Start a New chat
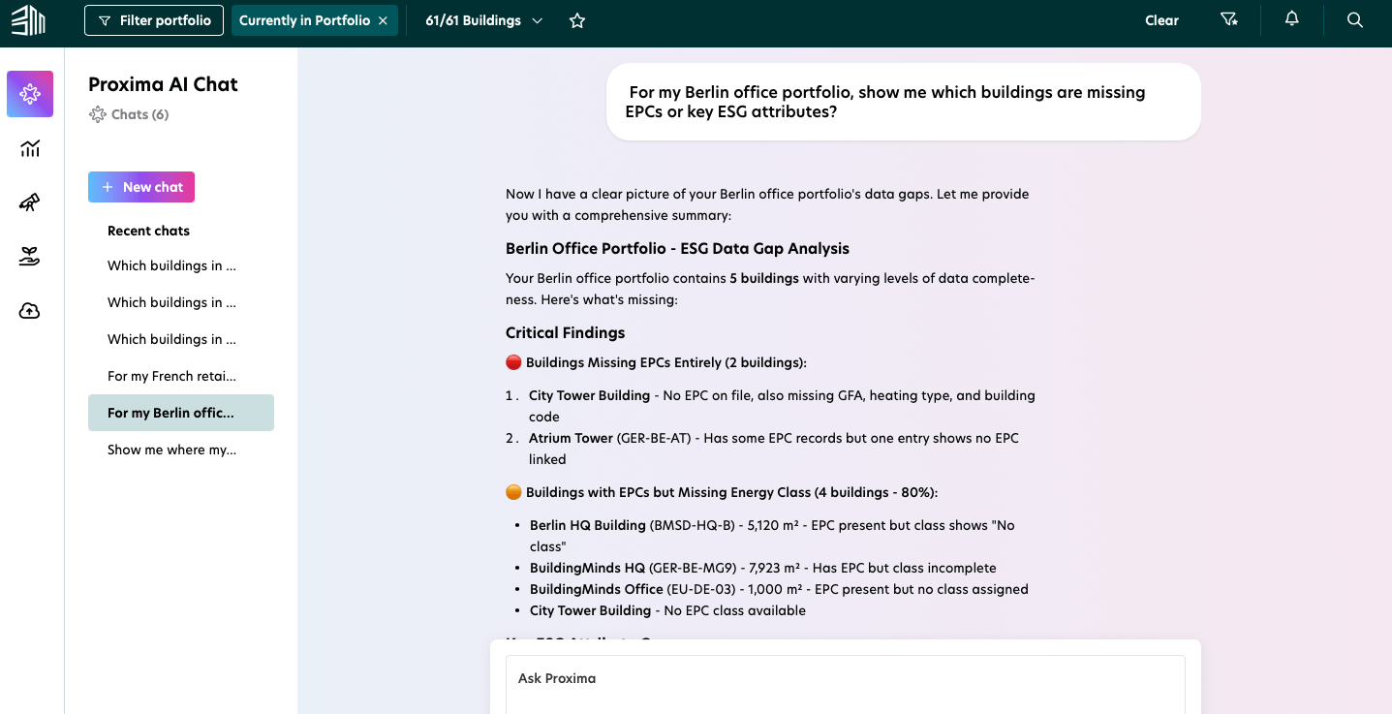The image size is (1392, 714). 141,187
